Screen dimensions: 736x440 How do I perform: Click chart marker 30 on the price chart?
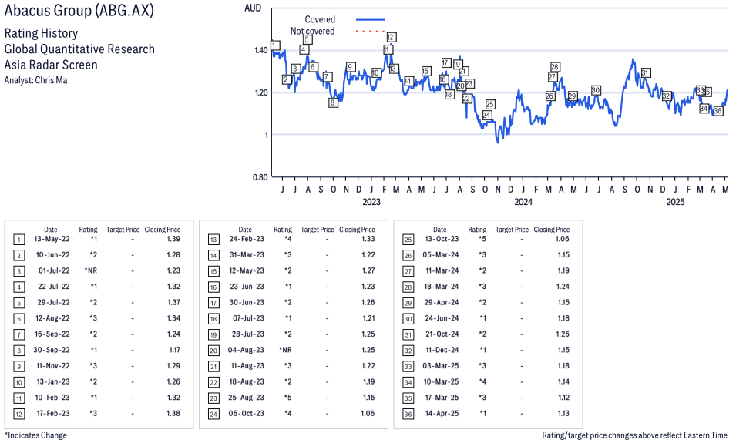tap(596, 90)
